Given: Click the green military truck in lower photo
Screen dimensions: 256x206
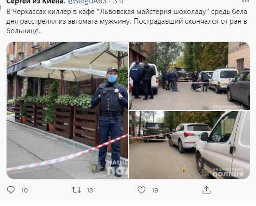Looking at the screenshot, I should pyautogui.click(x=156, y=130).
